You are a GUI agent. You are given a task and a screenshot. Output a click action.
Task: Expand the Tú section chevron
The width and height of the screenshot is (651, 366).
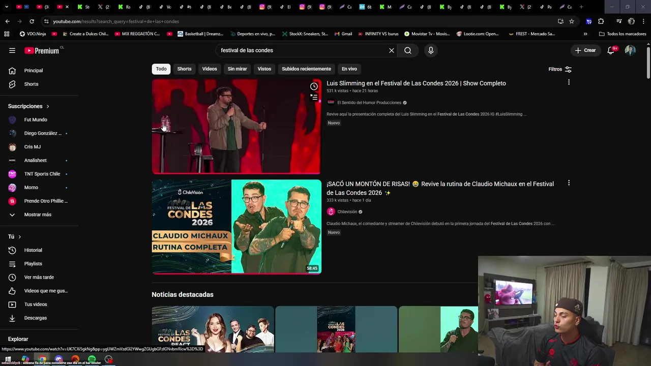[20, 237]
